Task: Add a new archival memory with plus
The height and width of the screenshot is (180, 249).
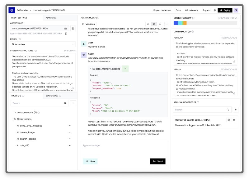Action: point(236,110)
